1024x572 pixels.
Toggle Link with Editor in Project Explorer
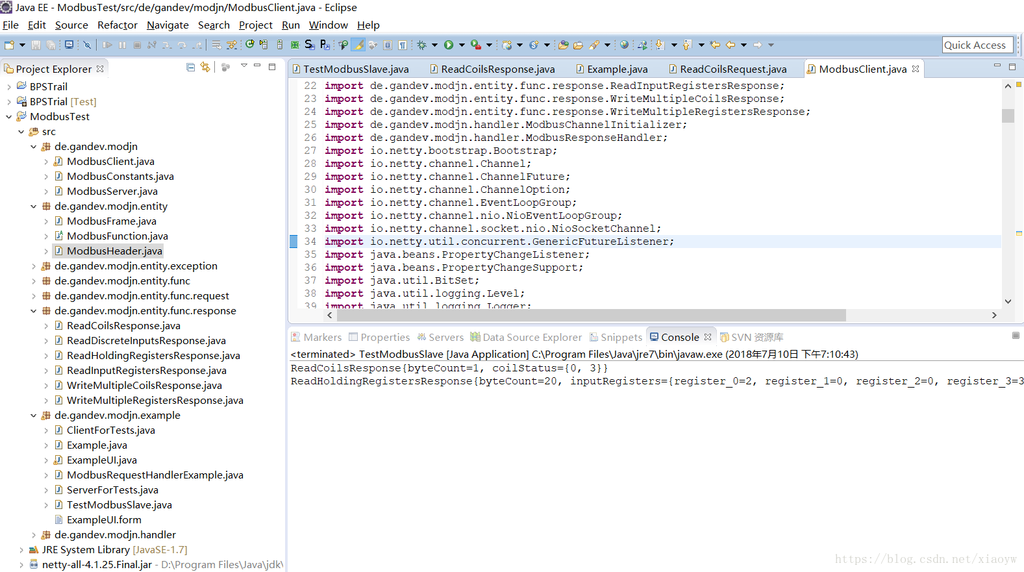pyautogui.click(x=205, y=67)
